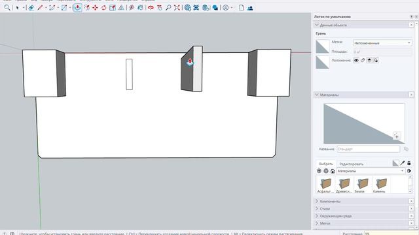Pick the Eraser tool
419x235 pixels.
click(31, 8)
